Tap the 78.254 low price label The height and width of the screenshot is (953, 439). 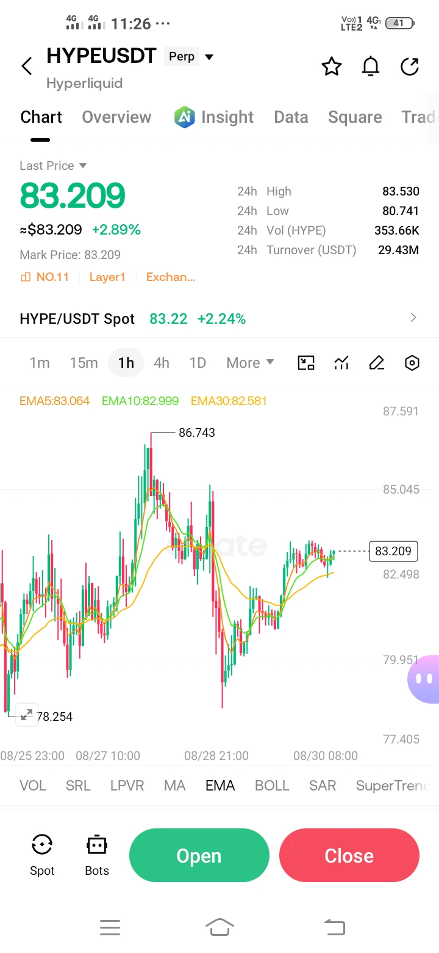pyautogui.click(x=55, y=717)
